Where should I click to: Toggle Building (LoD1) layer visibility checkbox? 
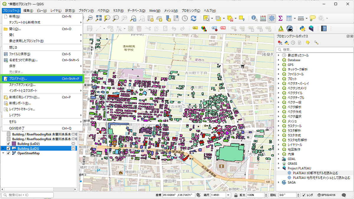point(9,148)
